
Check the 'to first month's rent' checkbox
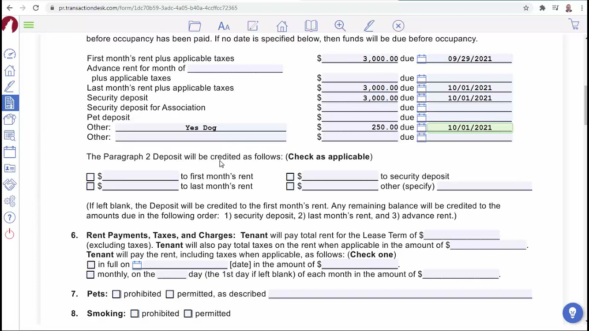point(90,177)
